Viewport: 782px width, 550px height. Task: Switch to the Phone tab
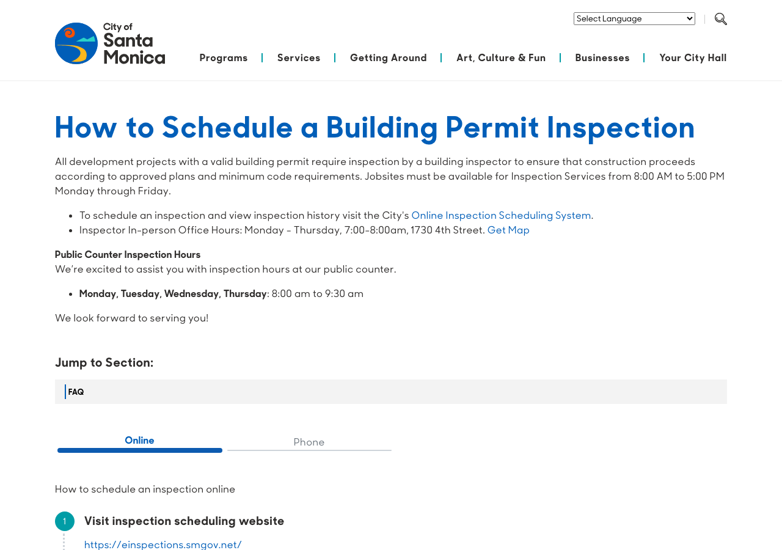click(309, 442)
